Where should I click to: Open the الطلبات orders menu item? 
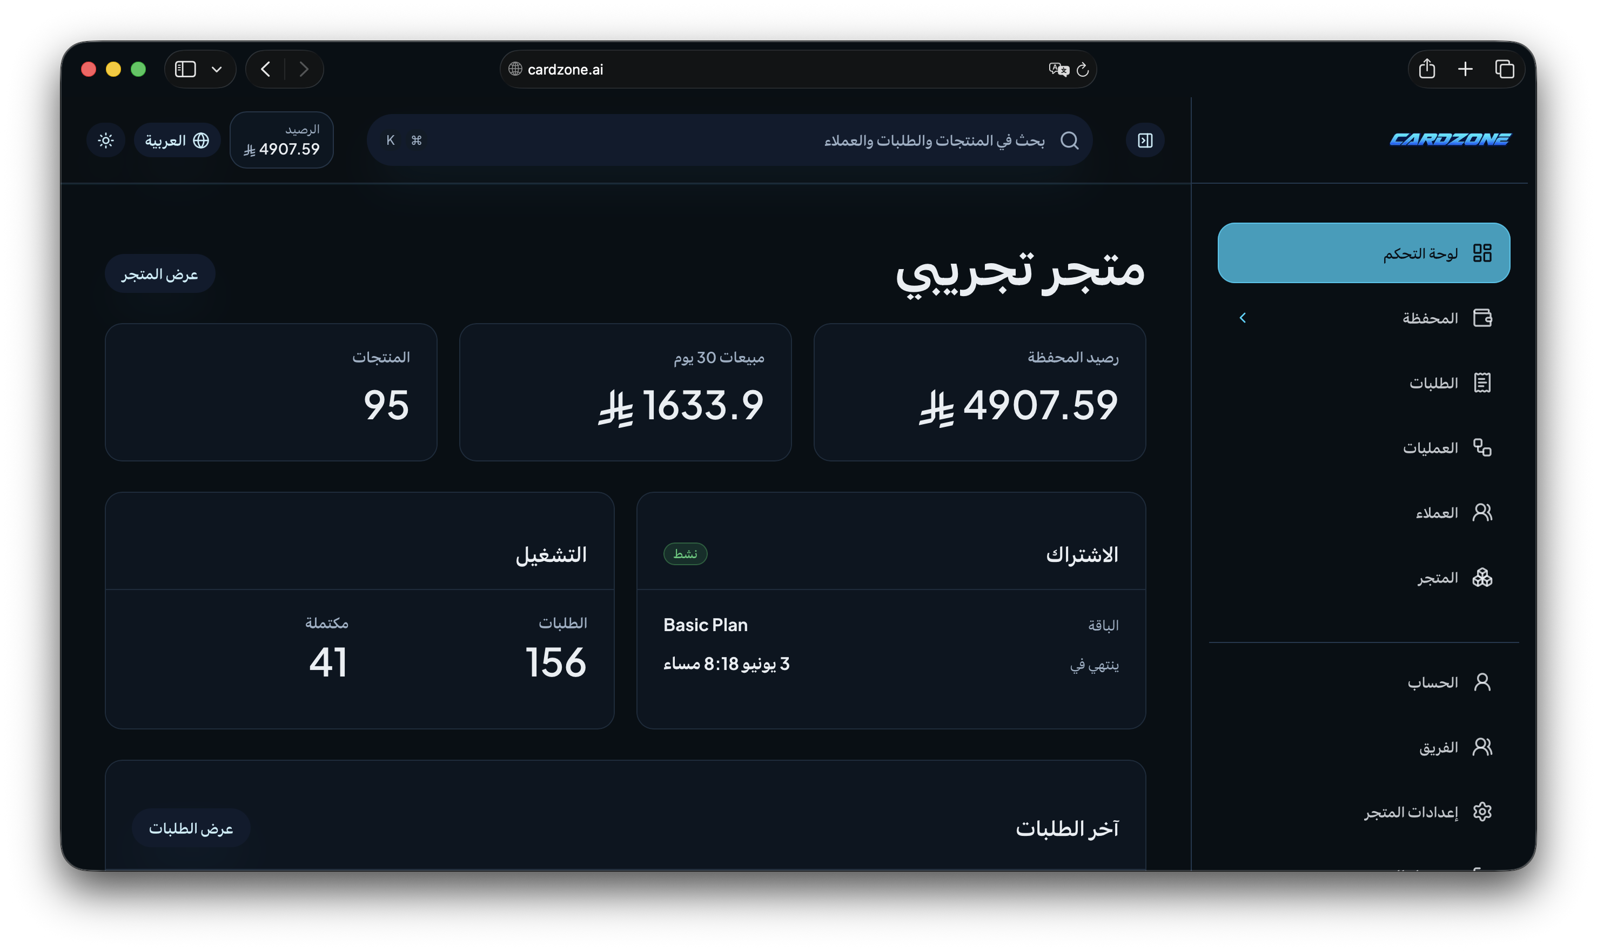[x=1363, y=383]
